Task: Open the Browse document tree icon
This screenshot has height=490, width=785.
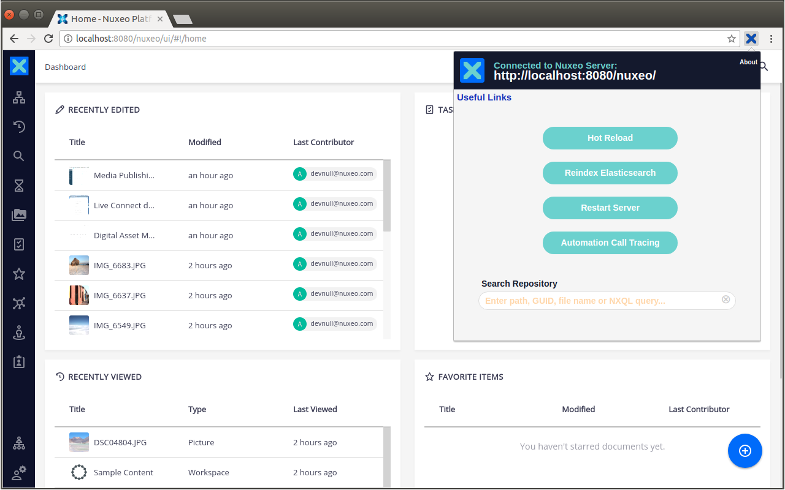Action: click(19, 97)
